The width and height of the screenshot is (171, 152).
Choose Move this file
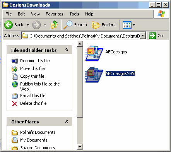point(32,68)
